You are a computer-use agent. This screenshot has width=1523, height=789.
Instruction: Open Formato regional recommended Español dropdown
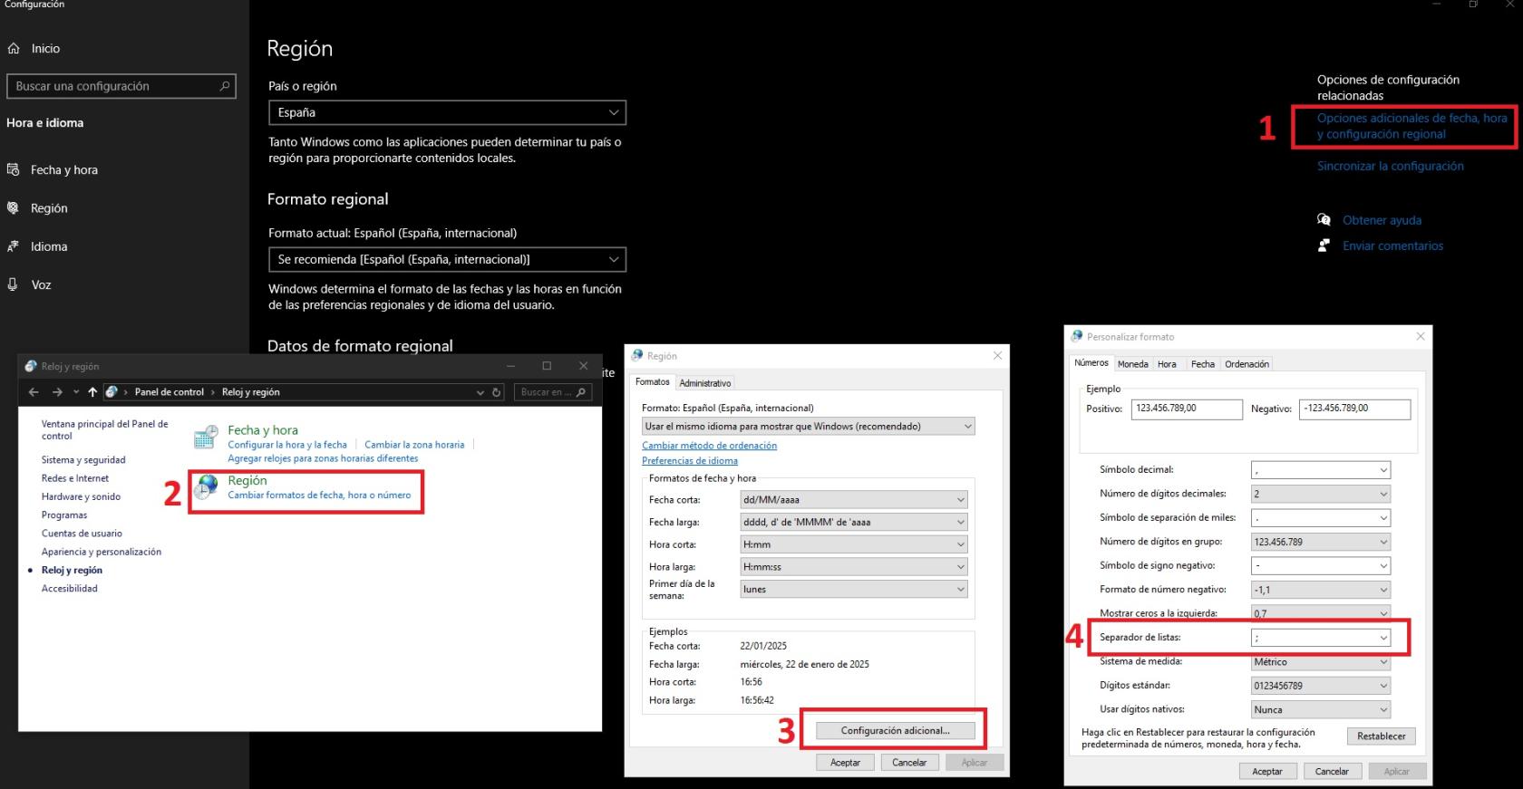click(447, 259)
